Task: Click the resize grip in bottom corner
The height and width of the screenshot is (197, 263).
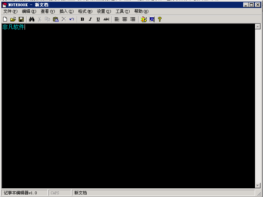Action: coord(259,193)
